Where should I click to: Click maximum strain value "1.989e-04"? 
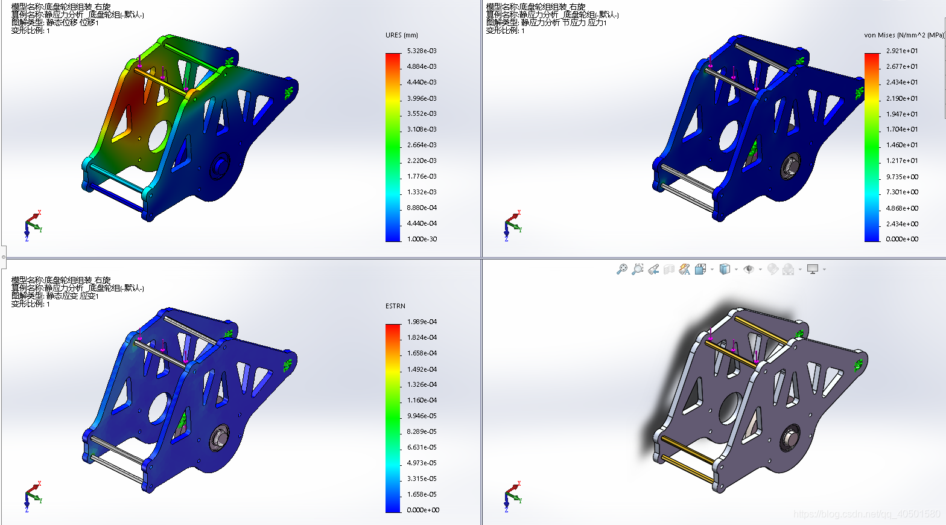point(422,322)
